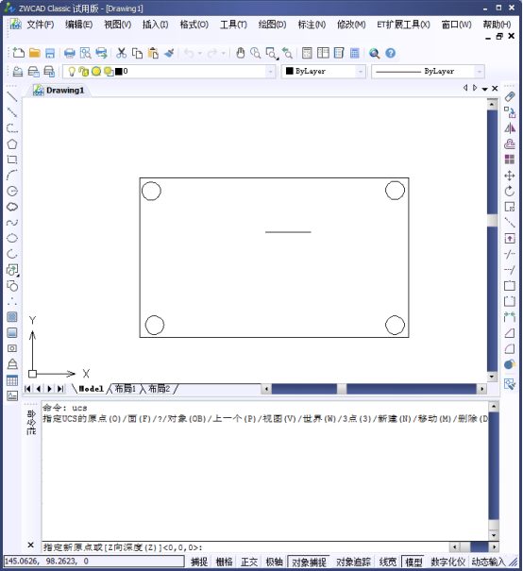Switch to the 布局1 layout tab
This screenshot has height=571, width=523.
[x=126, y=389]
